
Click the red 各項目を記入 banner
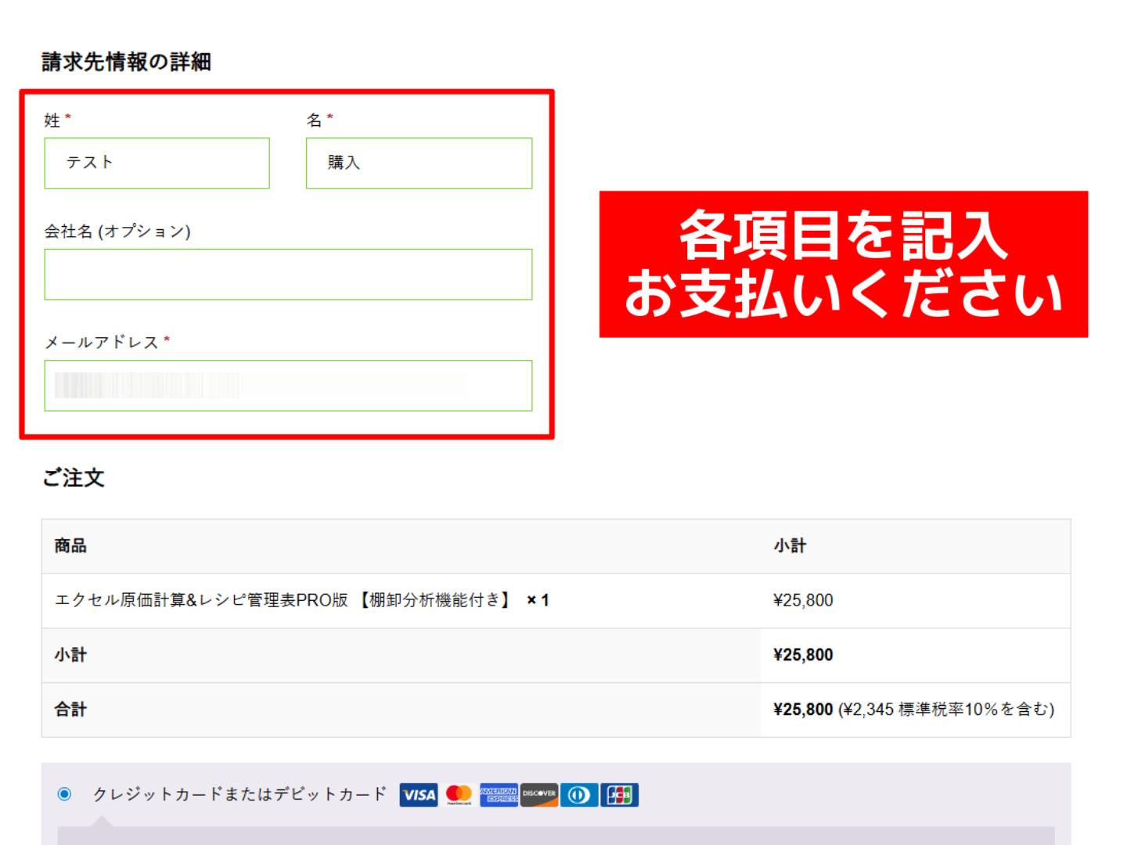pos(843,264)
